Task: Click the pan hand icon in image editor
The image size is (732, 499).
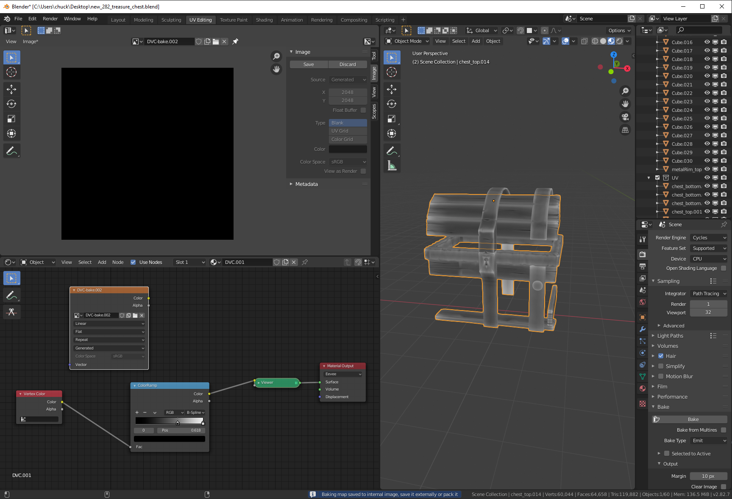Action: point(276,69)
